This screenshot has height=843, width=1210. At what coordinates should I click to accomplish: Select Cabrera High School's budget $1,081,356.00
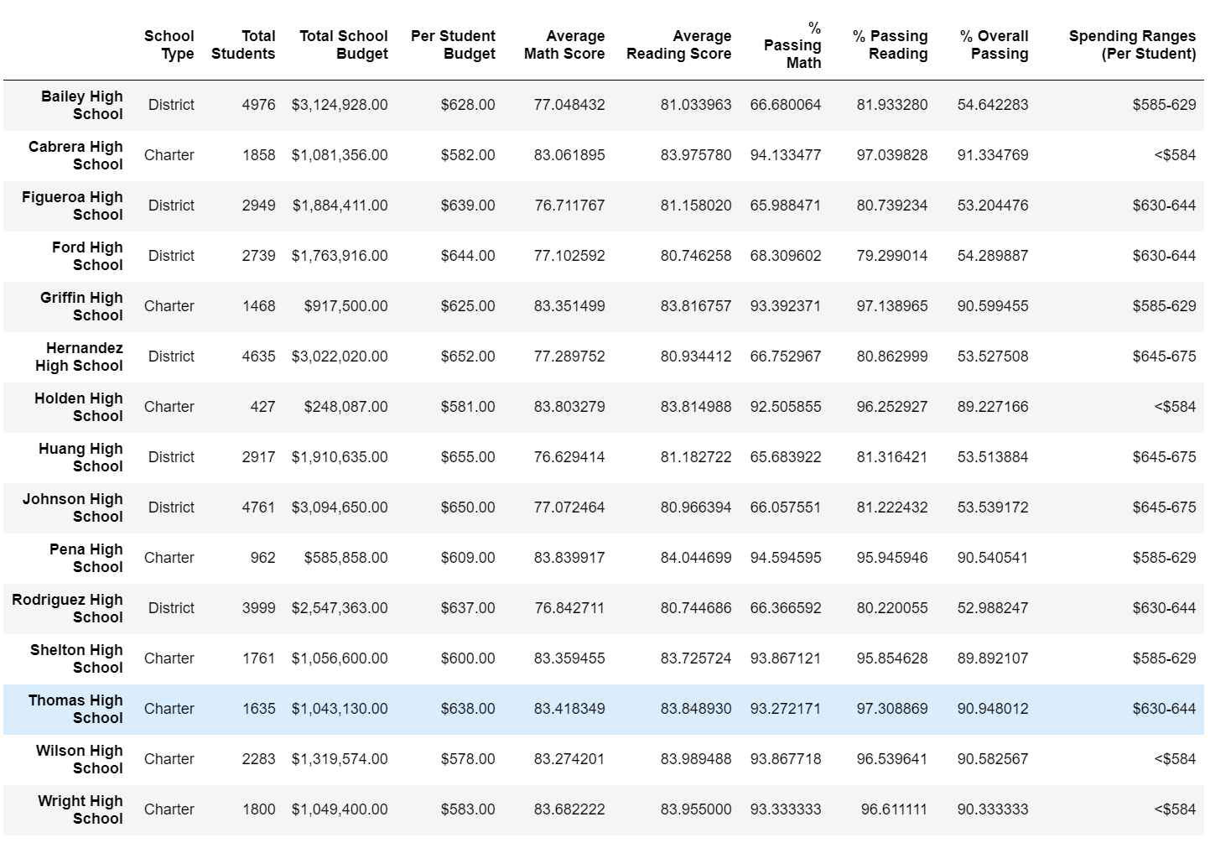340,155
